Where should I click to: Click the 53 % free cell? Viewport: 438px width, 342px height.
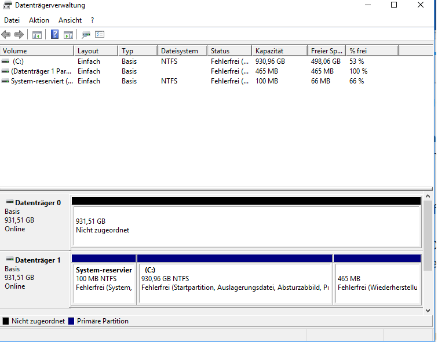pos(357,61)
